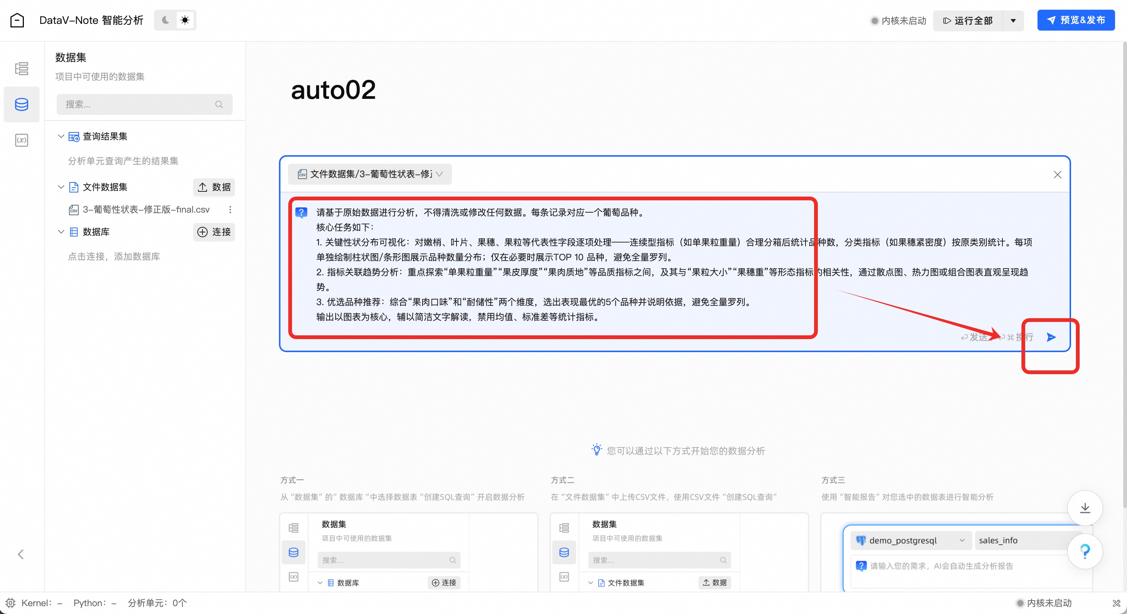Close the AI prompt panel
The height and width of the screenshot is (614, 1127).
(1057, 175)
